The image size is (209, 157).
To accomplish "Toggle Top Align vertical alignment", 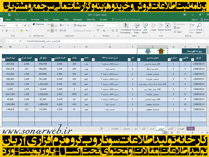I will (48, 25).
